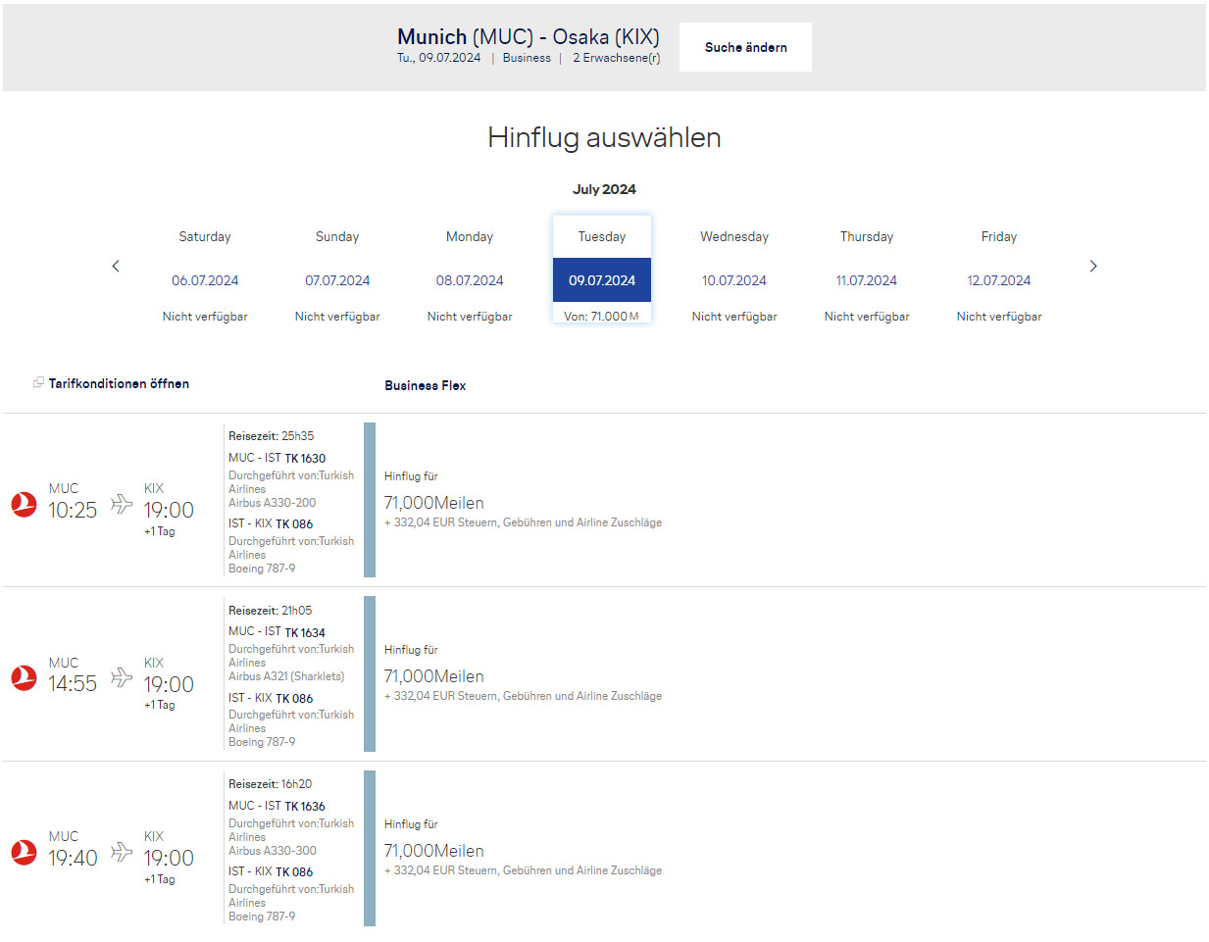
Task: Click Airbus A330-200 aircraft text
Action: [x=273, y=503]
